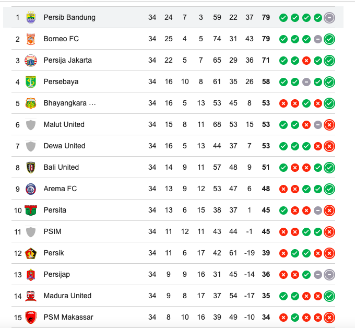Image resolution: width=355 pixels, height=328 pixels.
Task: Click Malut United's latest loss result icon
Action: 329,125
